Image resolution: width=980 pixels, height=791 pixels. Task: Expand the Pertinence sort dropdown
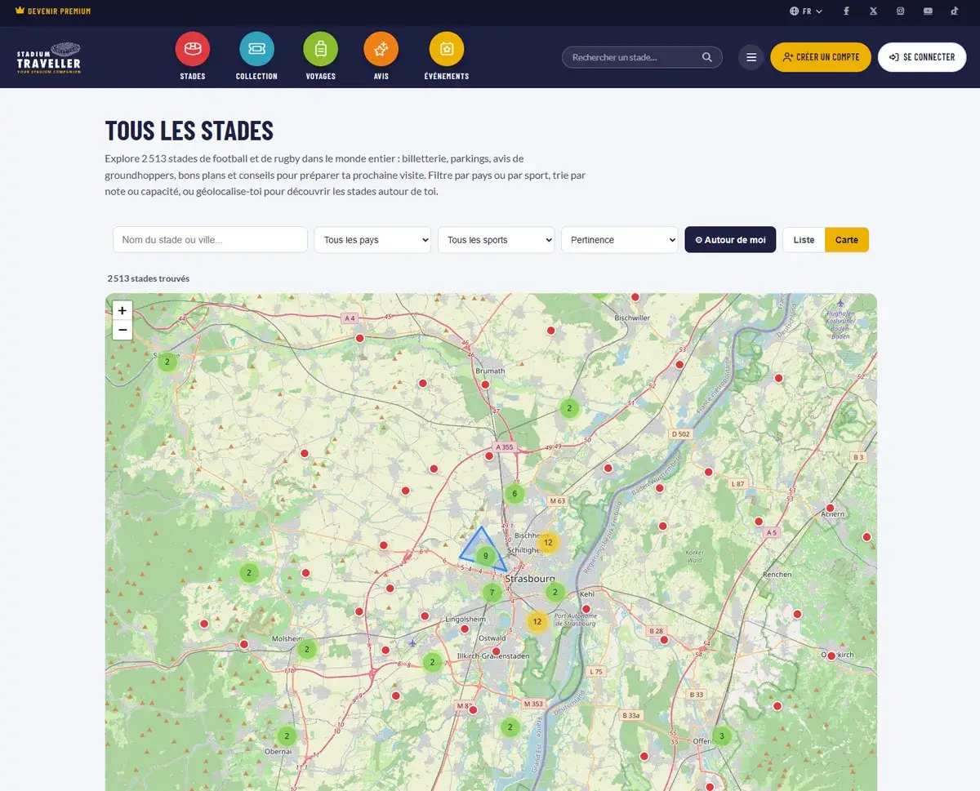tap(619, 240)
